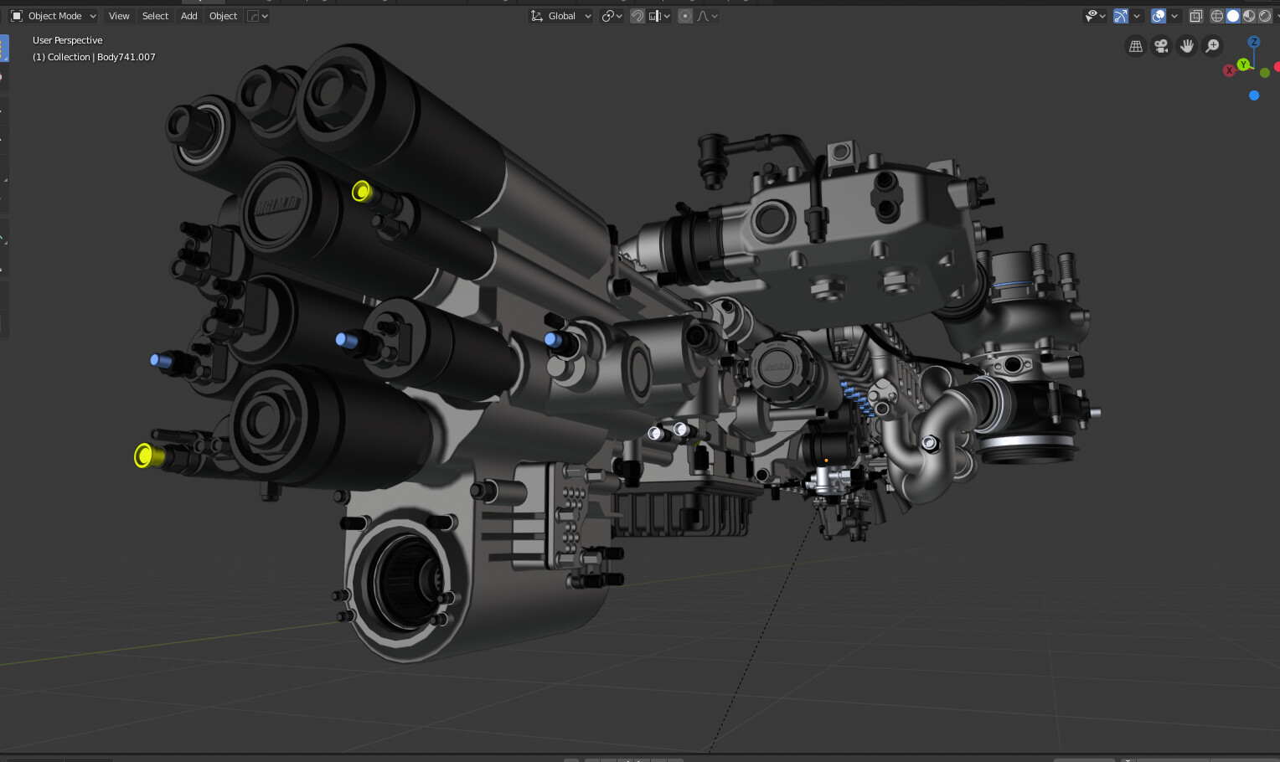
Task: Click the red X axis on navigation gizmo
Action: (1229, 70)
